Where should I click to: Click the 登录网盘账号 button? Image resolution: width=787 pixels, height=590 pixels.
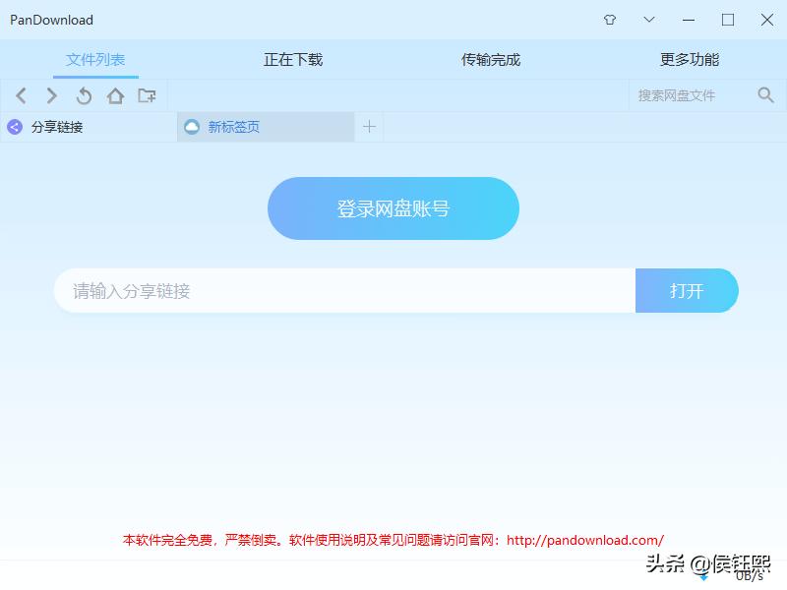point(393,207)
